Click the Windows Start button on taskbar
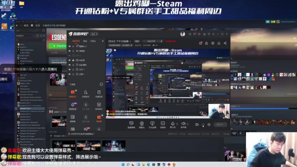Viewport: 297px width, 167px height. [x=123, y=164]
